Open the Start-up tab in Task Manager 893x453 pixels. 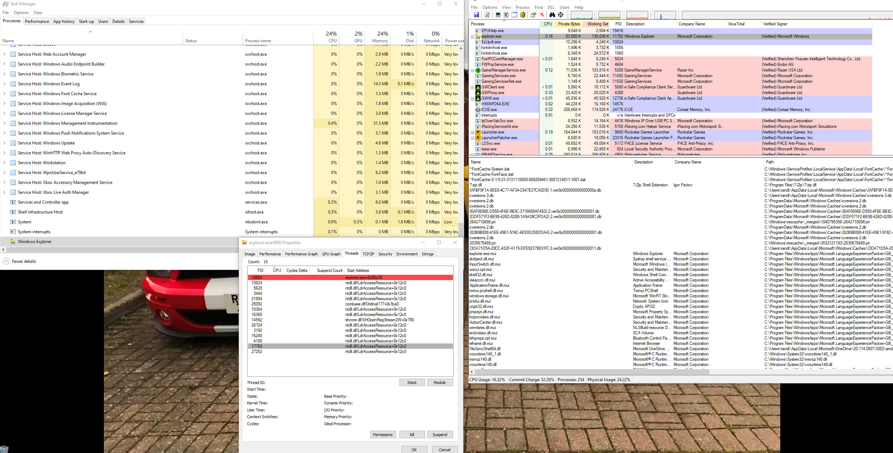click(x=86, y=21)
